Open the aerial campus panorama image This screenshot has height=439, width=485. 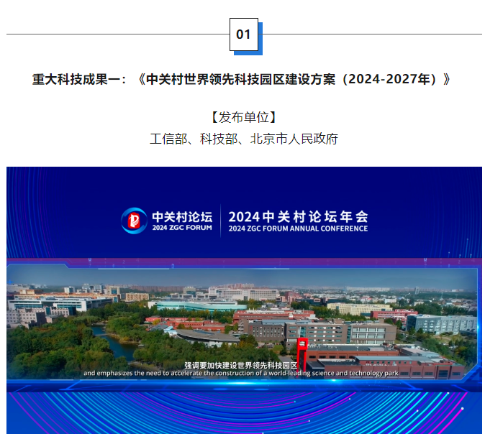point(242,323)
